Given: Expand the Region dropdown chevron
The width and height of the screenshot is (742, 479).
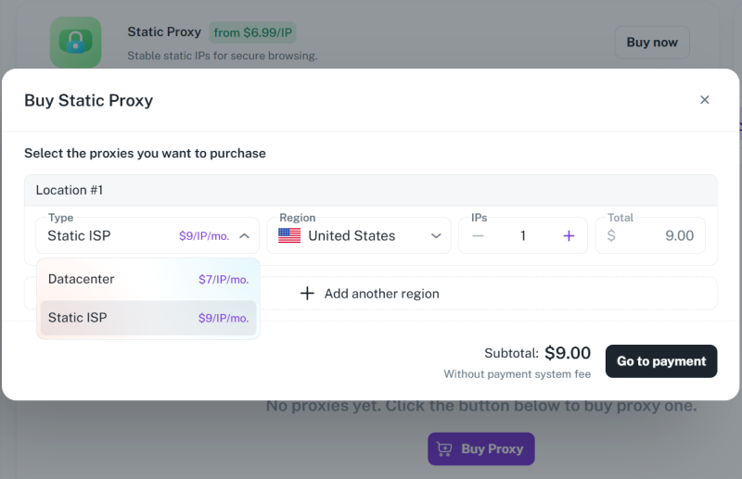Looking at the screenshot, I should click(436, 236).
